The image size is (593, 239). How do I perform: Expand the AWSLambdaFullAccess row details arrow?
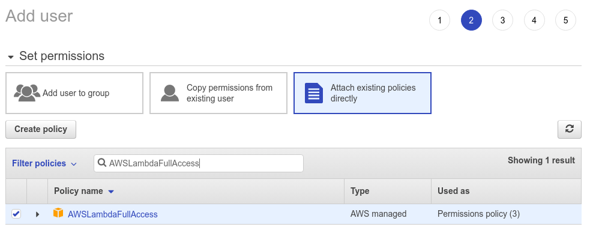pos(37,214)
